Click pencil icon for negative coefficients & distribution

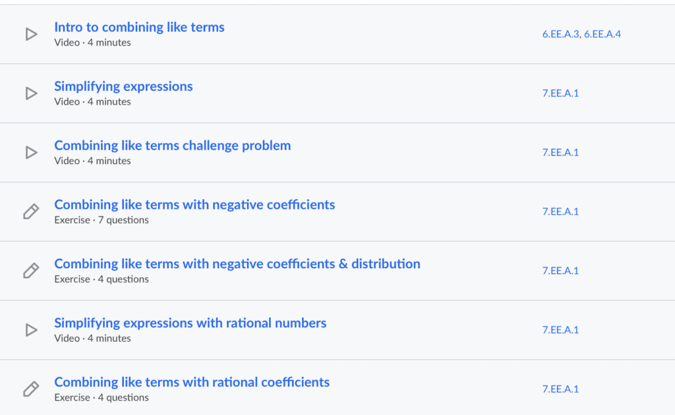31,271
